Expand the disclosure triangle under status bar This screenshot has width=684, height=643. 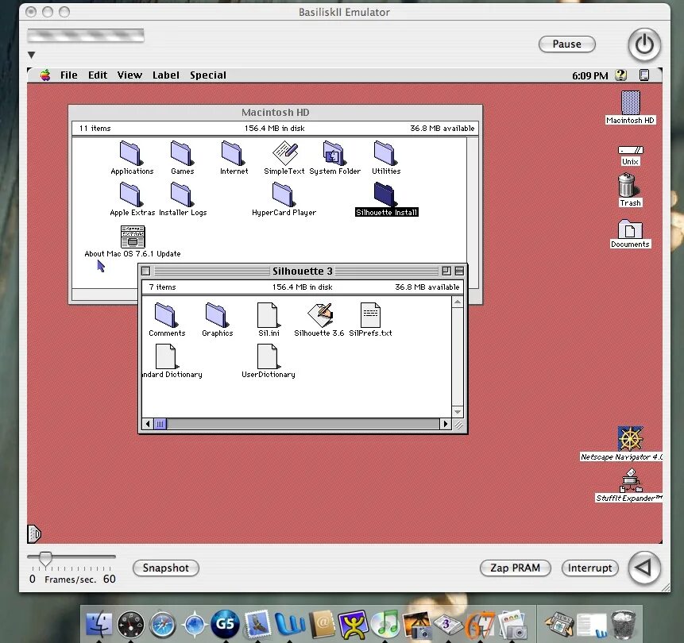click(32, 55)
